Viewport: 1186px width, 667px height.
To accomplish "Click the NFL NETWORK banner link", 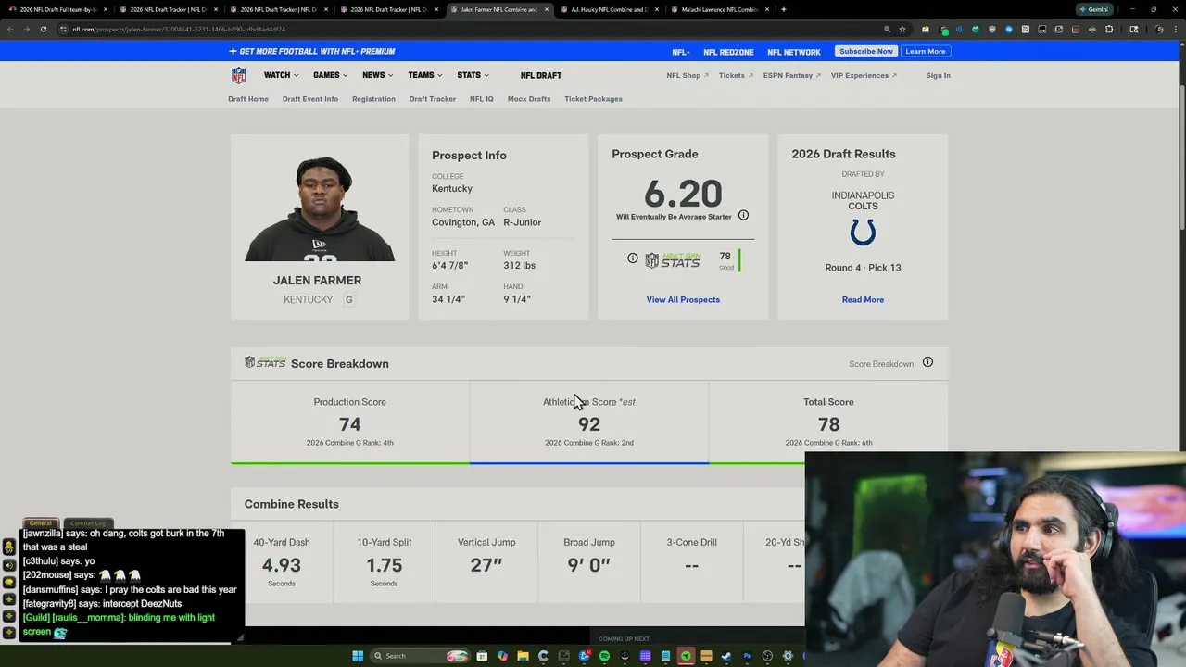I will [794, 52].
